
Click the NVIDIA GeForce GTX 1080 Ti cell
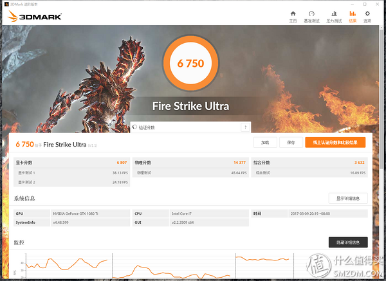click(x=90, y=213)
